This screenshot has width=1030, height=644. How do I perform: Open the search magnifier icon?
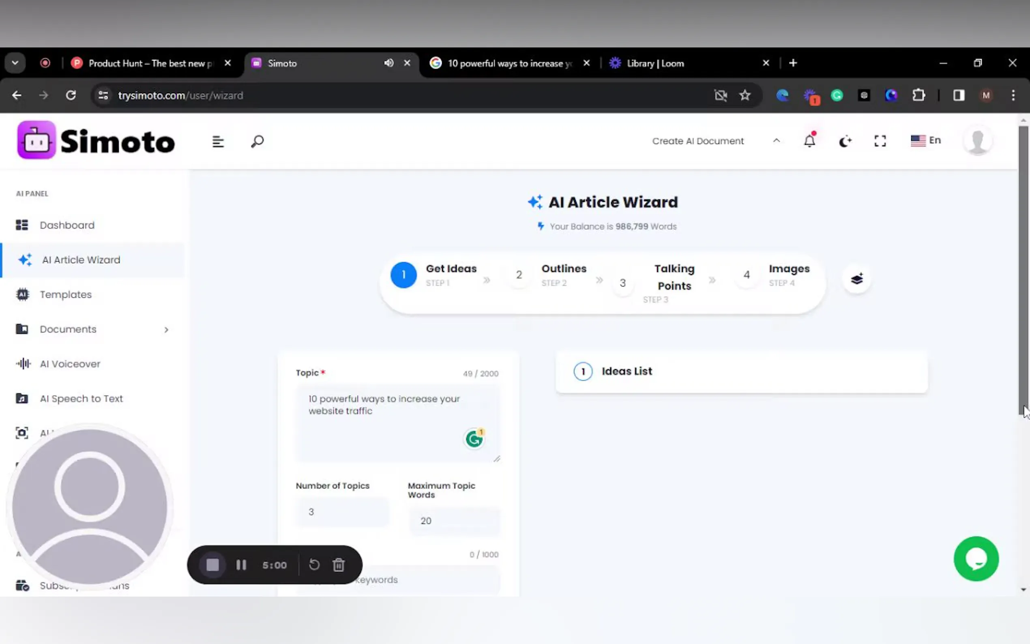257,142
